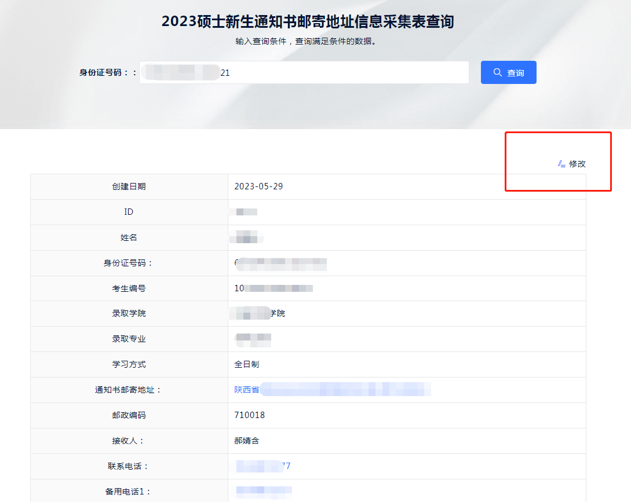Image resolution: width=631 pixels, height=502 pixels.
Task: Click the 备用电话1 phone number link
Action: coord(263,491)
